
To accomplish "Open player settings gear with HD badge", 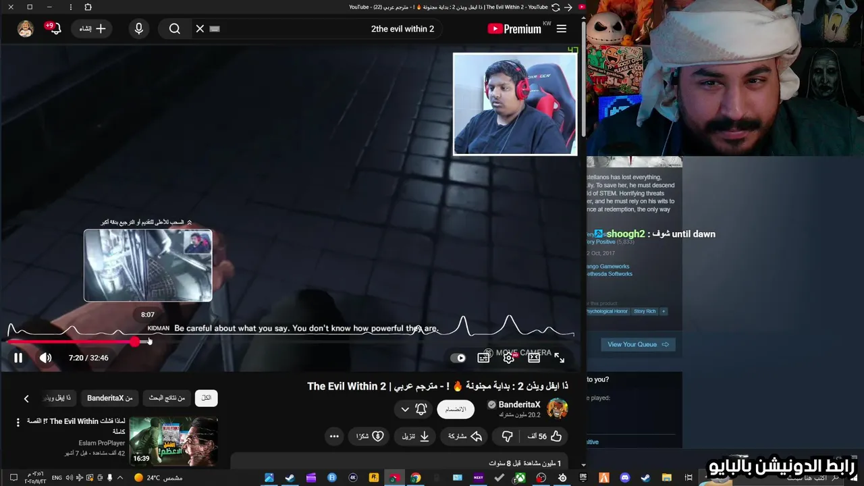I will (509, 358).
